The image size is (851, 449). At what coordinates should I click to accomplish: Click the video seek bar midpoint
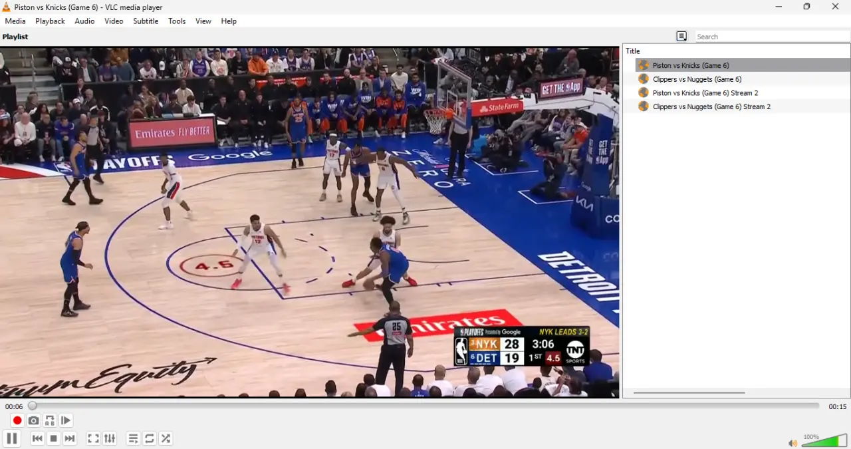click(425, 406)
